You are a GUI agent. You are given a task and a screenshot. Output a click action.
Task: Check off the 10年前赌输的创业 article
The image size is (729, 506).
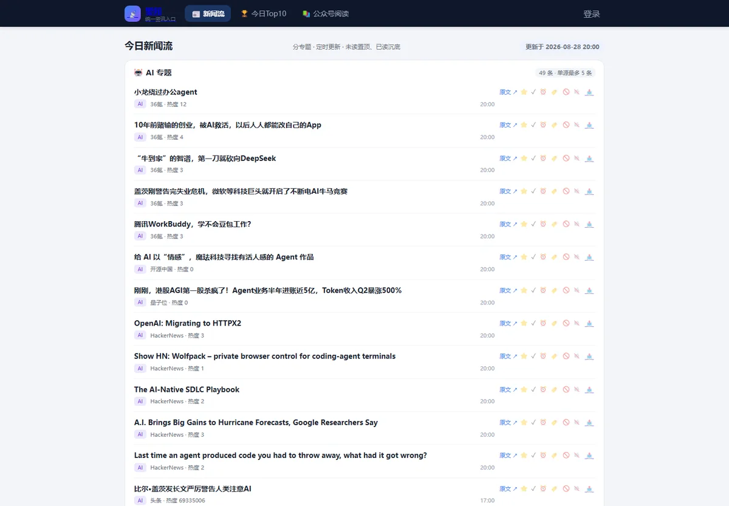coord(533,125)
